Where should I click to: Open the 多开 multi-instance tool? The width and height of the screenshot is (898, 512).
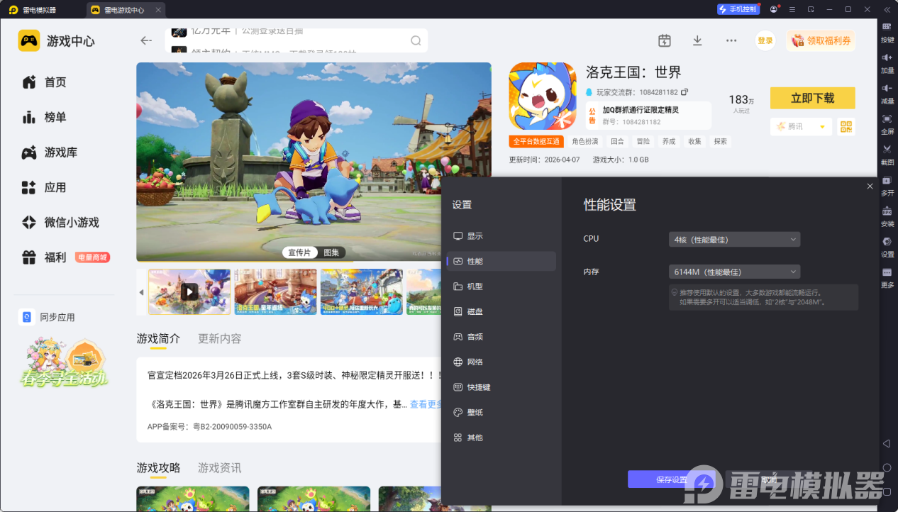[887, 181]
